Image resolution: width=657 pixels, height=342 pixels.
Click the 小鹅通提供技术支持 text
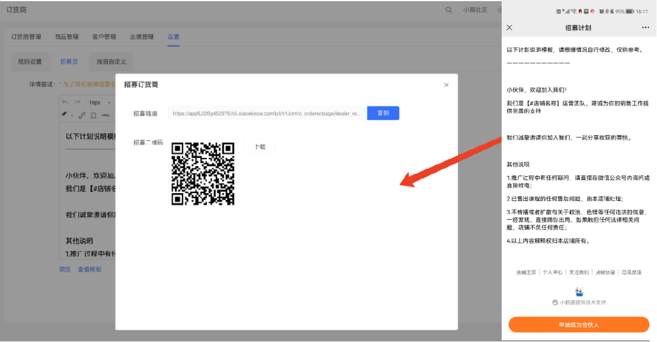coord(583,303)
